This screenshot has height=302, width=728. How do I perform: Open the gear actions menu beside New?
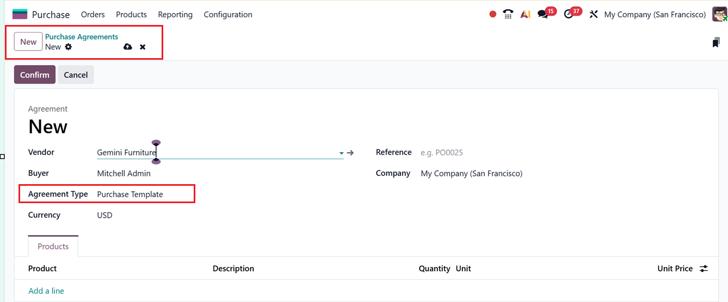tap(68, 47)
